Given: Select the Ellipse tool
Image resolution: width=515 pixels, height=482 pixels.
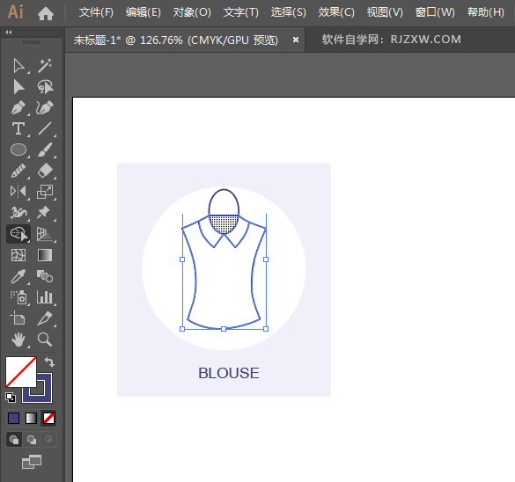Looking at the screenshot, I should [x=18, y=150].
